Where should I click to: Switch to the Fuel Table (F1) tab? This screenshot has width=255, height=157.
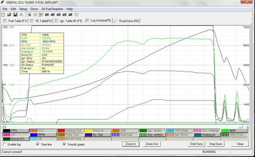(15, 21)
